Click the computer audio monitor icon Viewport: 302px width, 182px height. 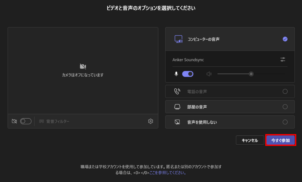tap(178, 39)
